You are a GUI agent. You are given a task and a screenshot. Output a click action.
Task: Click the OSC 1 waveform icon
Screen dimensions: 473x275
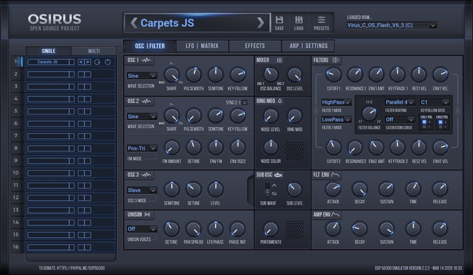(146, 60)
